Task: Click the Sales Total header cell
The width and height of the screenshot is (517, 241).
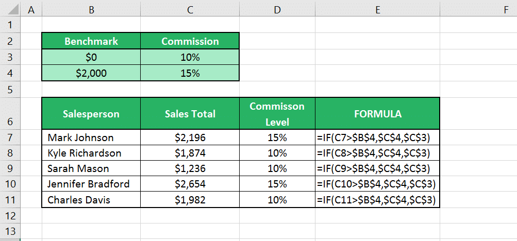Action: (x=190, y=114)
